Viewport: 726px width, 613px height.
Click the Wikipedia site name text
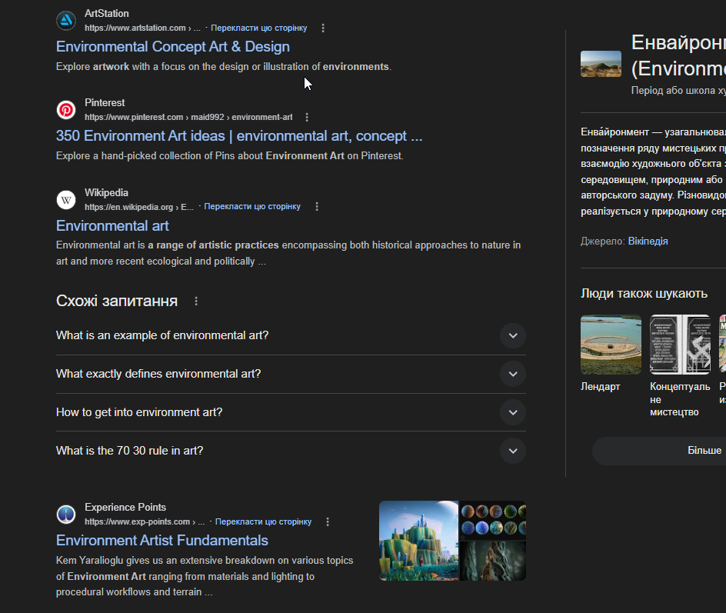pos(106,192)
